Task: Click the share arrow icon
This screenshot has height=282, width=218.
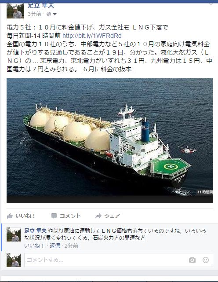Action: [x=98, y=216]
